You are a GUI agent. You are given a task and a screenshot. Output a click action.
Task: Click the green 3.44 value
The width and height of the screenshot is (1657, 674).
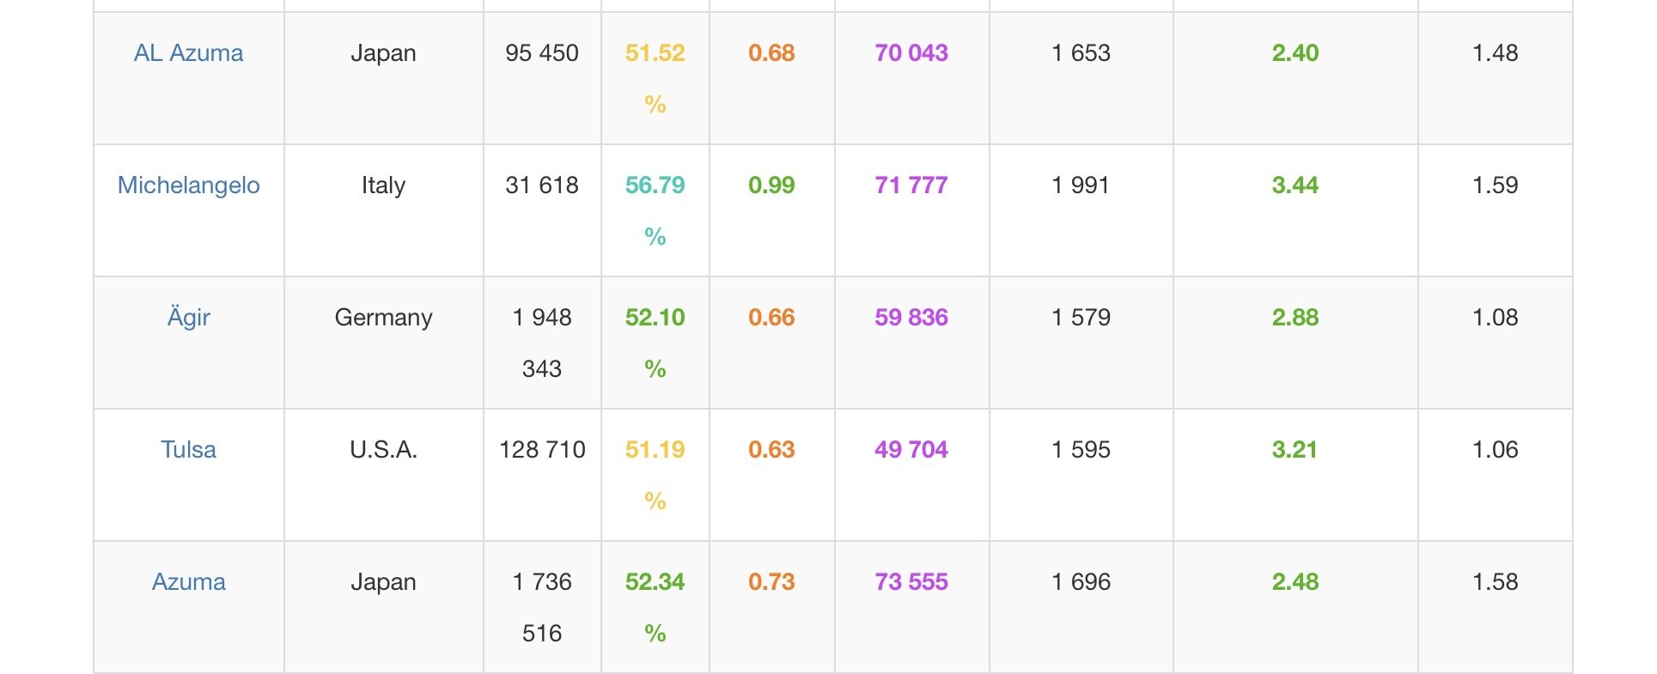[1295, 185]
